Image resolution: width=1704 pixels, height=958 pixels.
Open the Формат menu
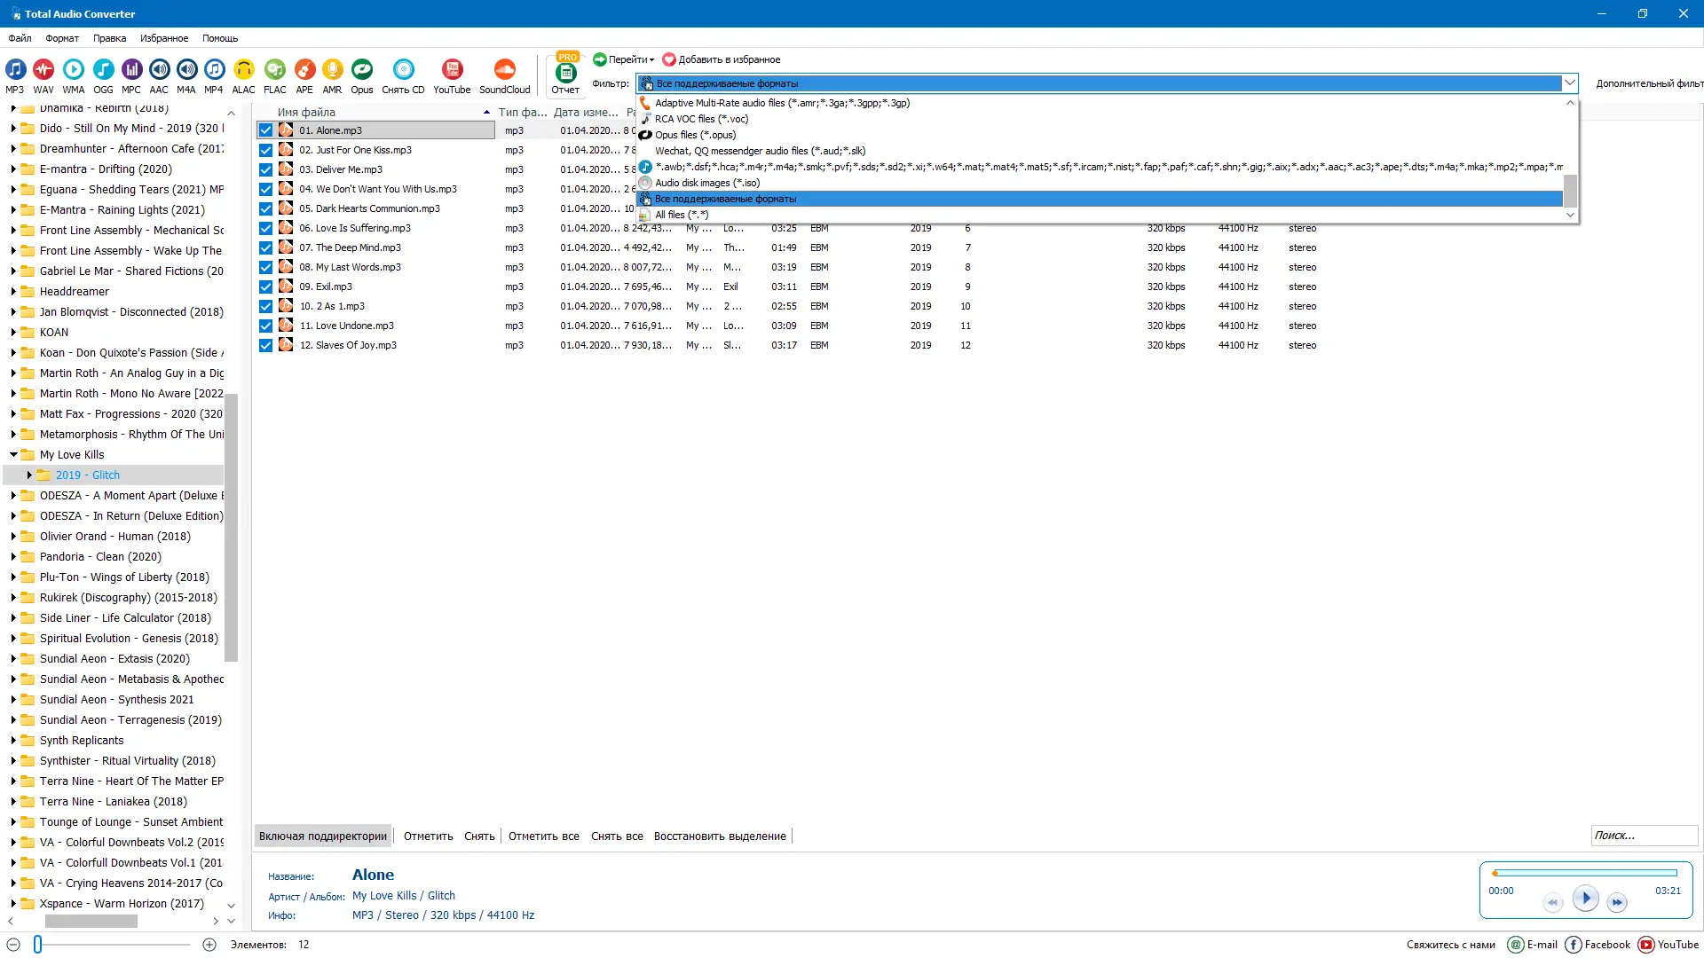(62, 38)
